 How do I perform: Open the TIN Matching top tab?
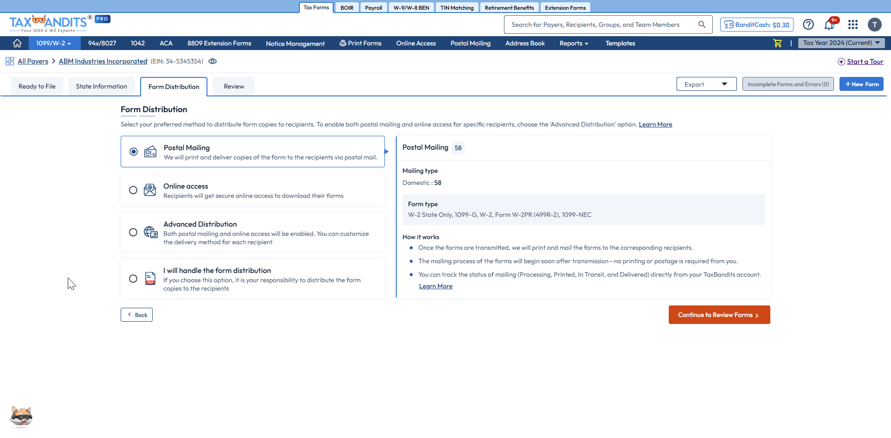point(457,8)
